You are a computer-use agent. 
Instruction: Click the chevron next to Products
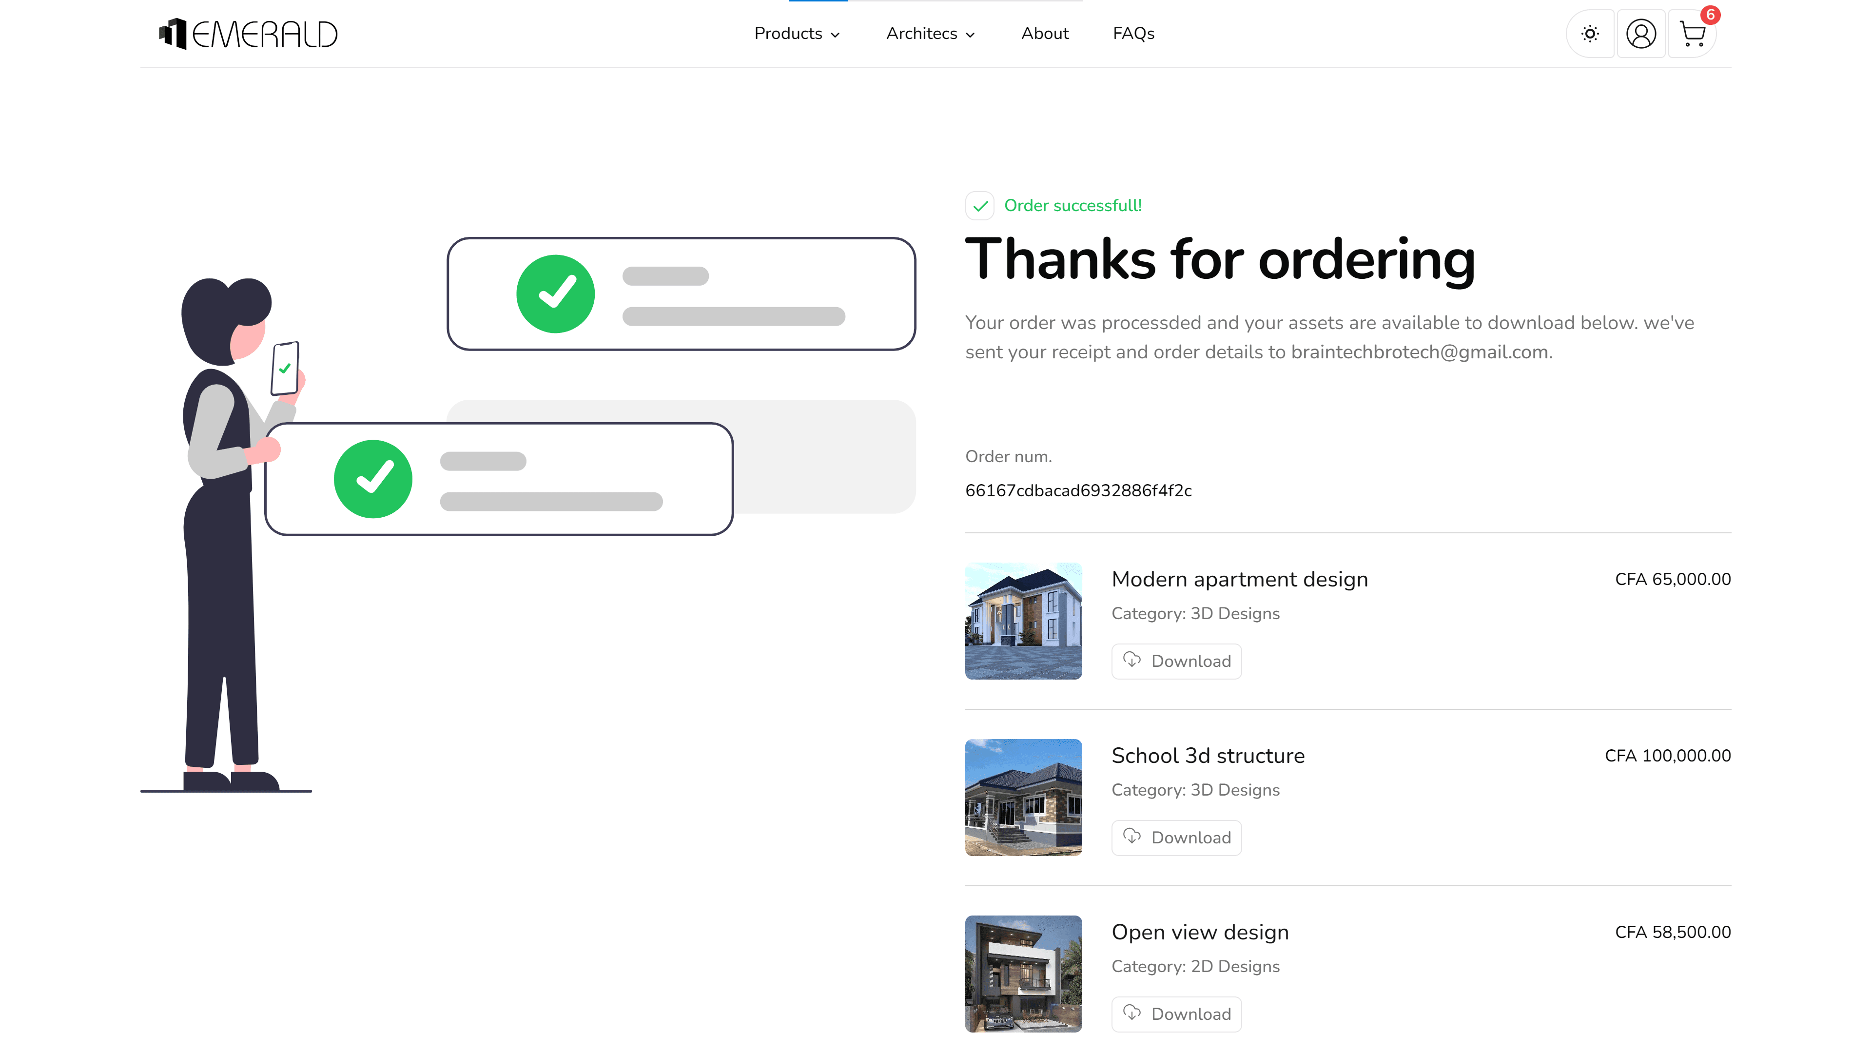click(835, 35)
